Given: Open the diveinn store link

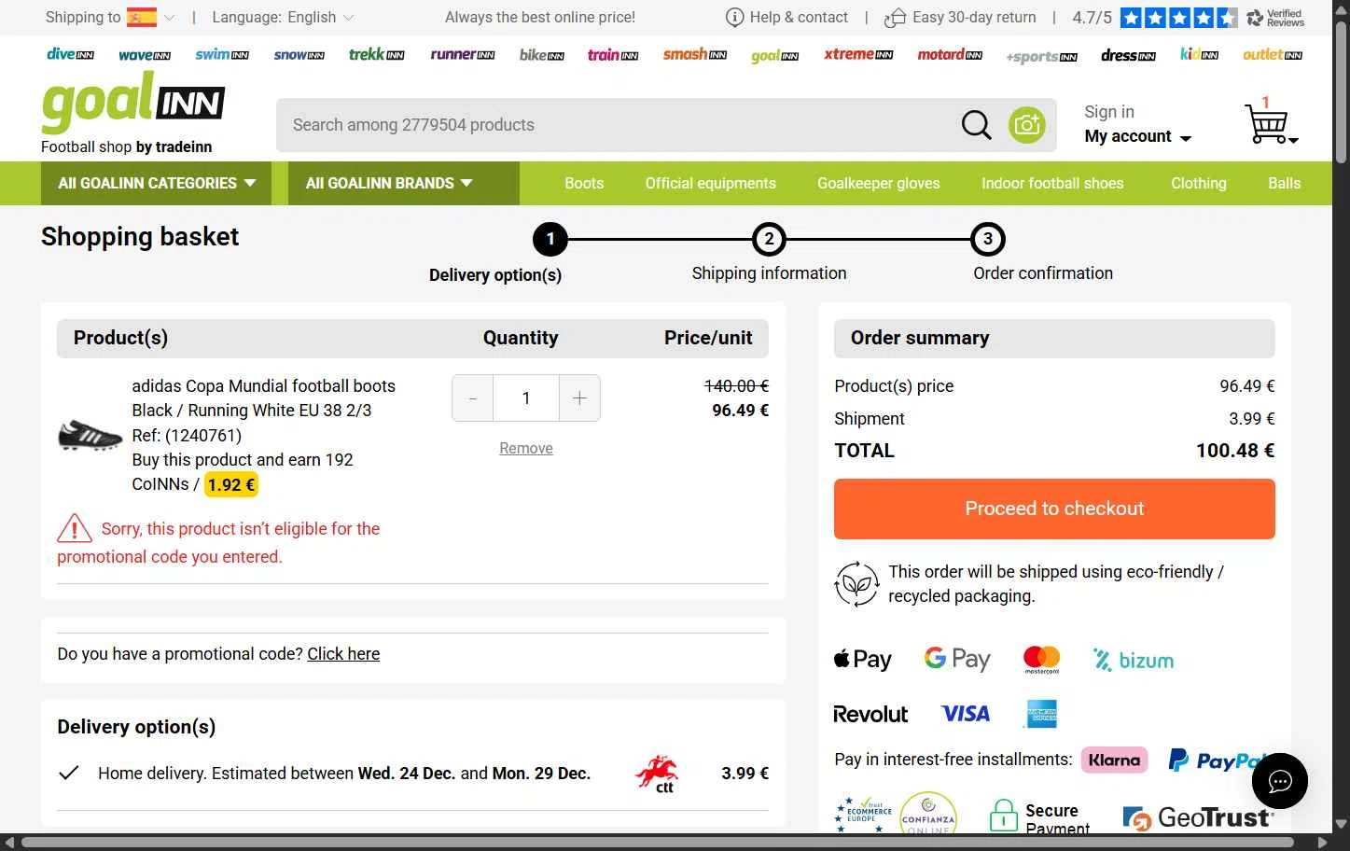Looking at the screenshot, I should [71, 55].
